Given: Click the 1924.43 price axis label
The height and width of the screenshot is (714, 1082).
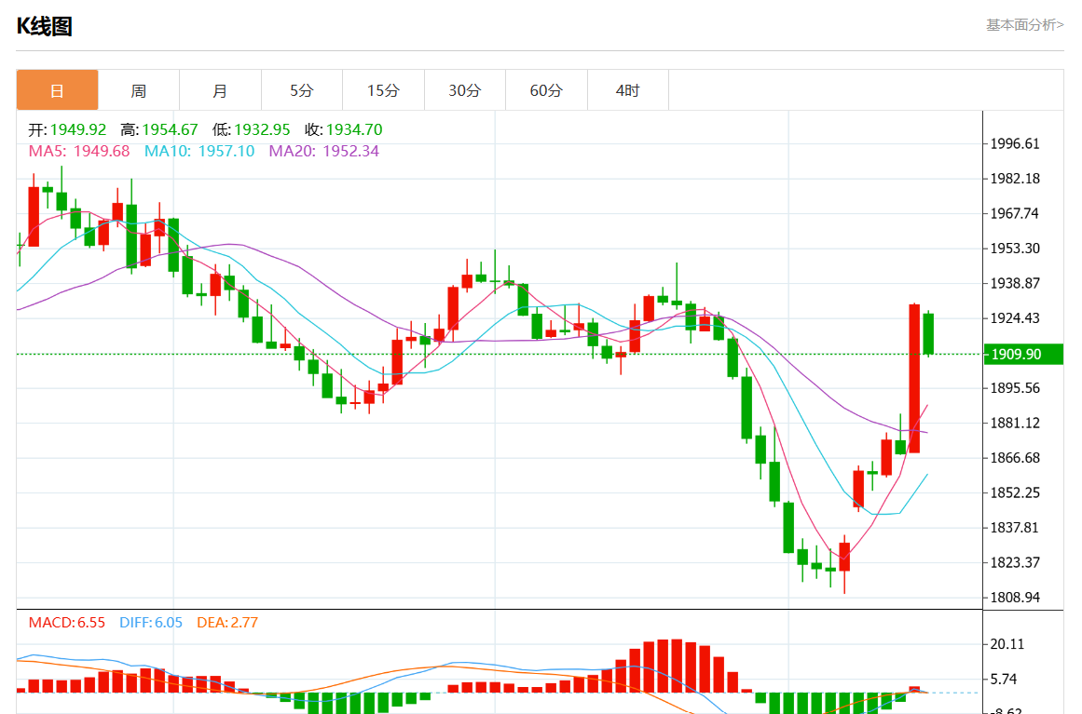Looking at the screenshot, I should click(1014, 317).
